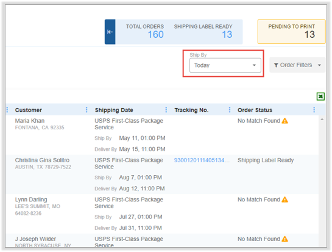Open the Tracking No. column options menu
This screenshot has height=252, width=332.
[x=230, y=110]
